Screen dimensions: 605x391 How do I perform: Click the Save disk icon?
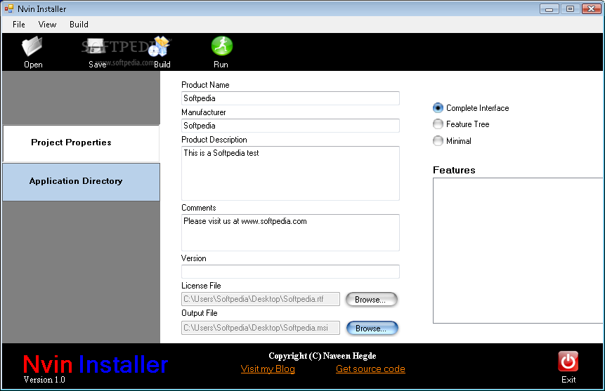tap(96, 46)
